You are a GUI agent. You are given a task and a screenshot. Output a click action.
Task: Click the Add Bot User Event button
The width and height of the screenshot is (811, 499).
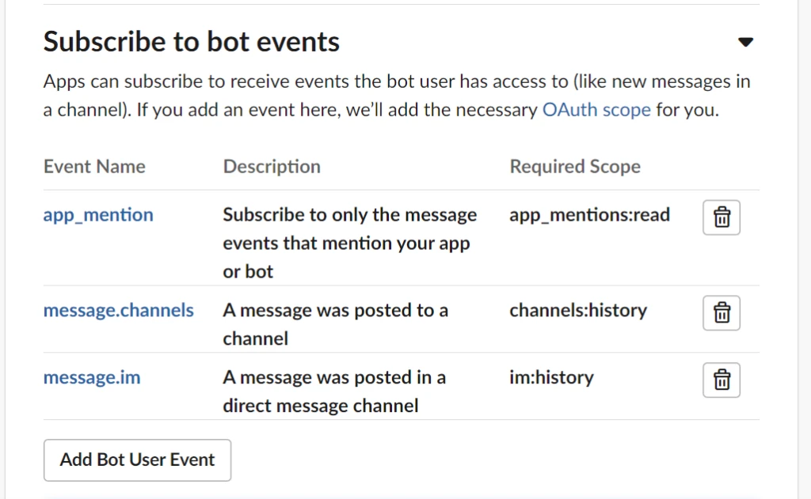click(137, 459)
